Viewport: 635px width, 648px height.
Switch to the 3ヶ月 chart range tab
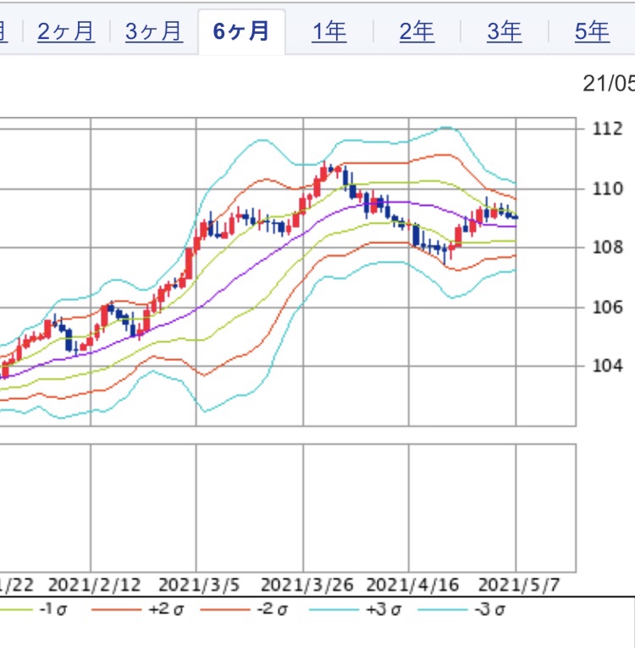[x=154, y=32]
